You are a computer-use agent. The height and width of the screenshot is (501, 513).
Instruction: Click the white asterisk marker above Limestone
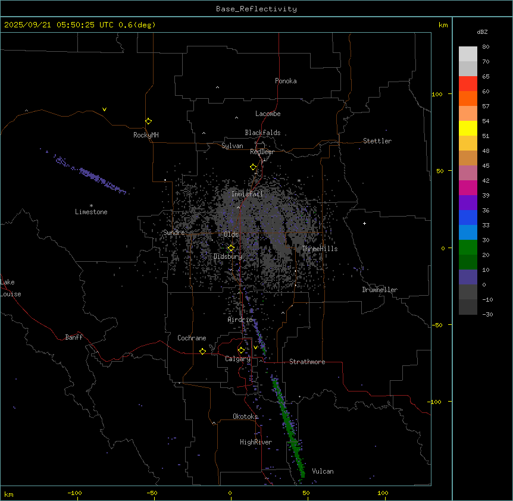click(91, 205)
